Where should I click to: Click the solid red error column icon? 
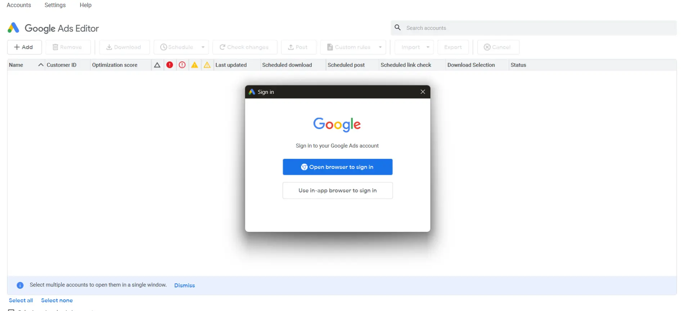(170, 65)
